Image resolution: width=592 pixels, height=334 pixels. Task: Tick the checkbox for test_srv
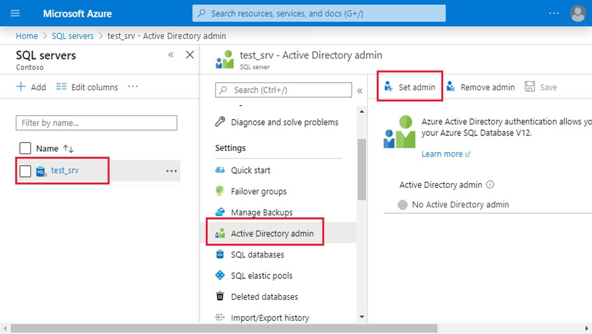[x=25, y=171]
